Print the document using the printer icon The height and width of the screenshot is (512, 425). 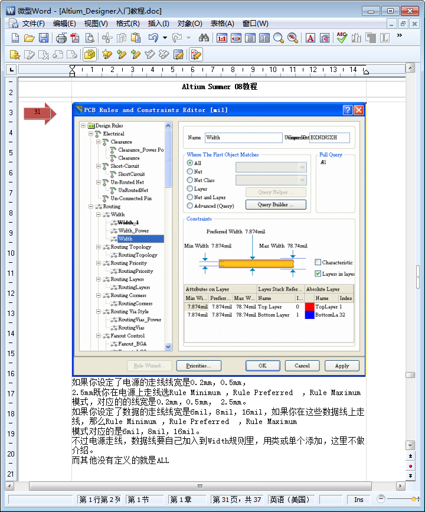point(61,38)
